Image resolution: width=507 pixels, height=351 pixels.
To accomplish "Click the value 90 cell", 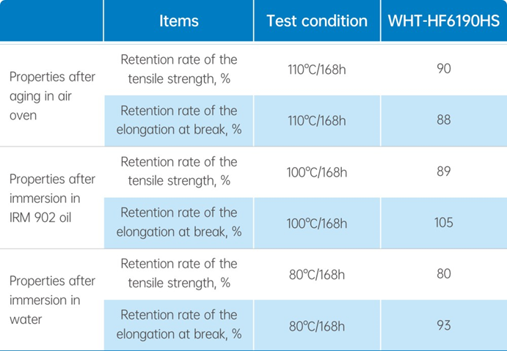I will [x=443, y=70].
